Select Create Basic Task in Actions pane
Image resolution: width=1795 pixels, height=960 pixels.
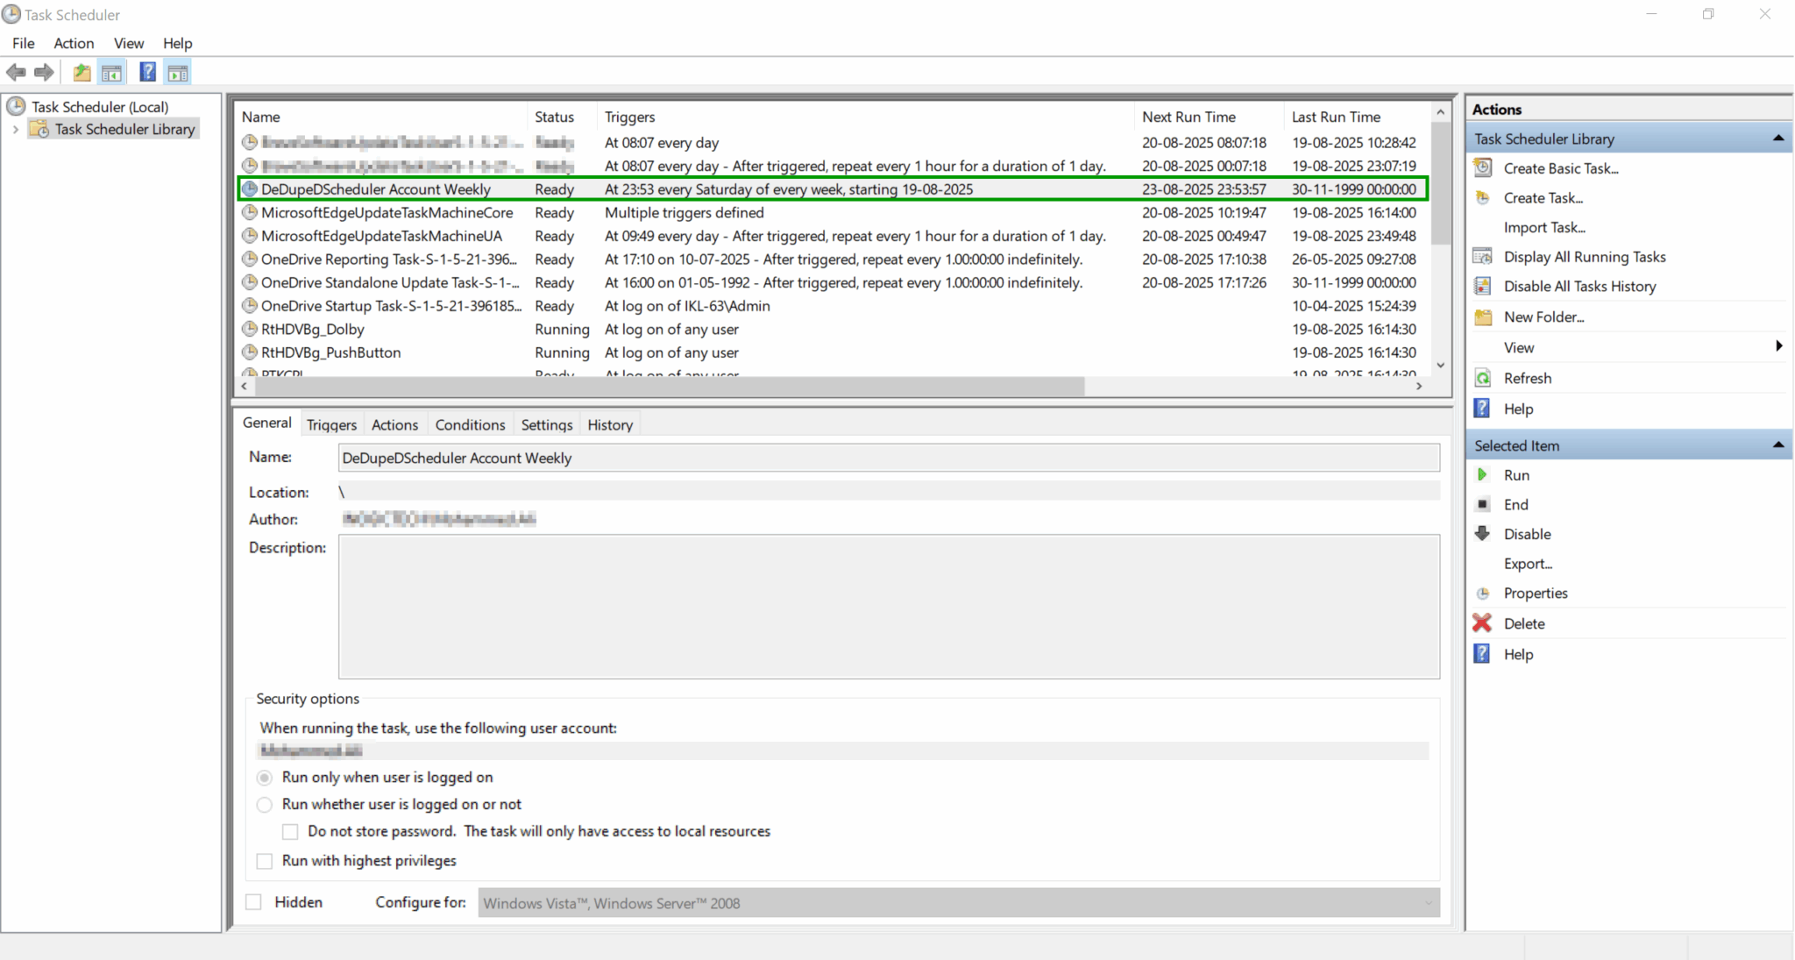tap(1562, 167)
